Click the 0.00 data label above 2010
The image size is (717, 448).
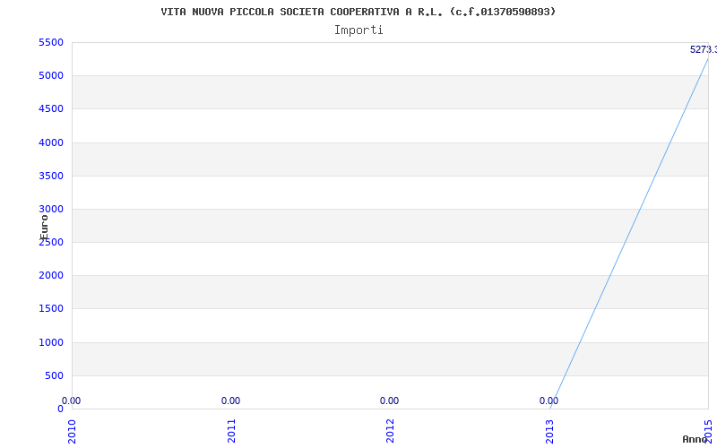tap(72, 401)
